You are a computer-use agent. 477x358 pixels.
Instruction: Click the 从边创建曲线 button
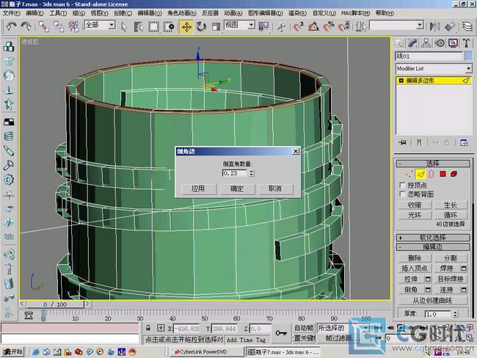[x=432, y=300]
